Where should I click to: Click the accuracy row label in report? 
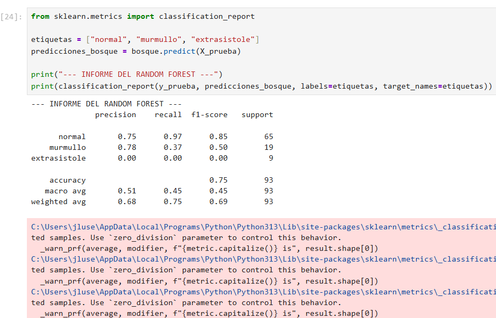[67, 180]
